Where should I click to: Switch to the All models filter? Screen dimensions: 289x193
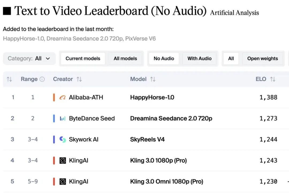[x=125, y=59]
